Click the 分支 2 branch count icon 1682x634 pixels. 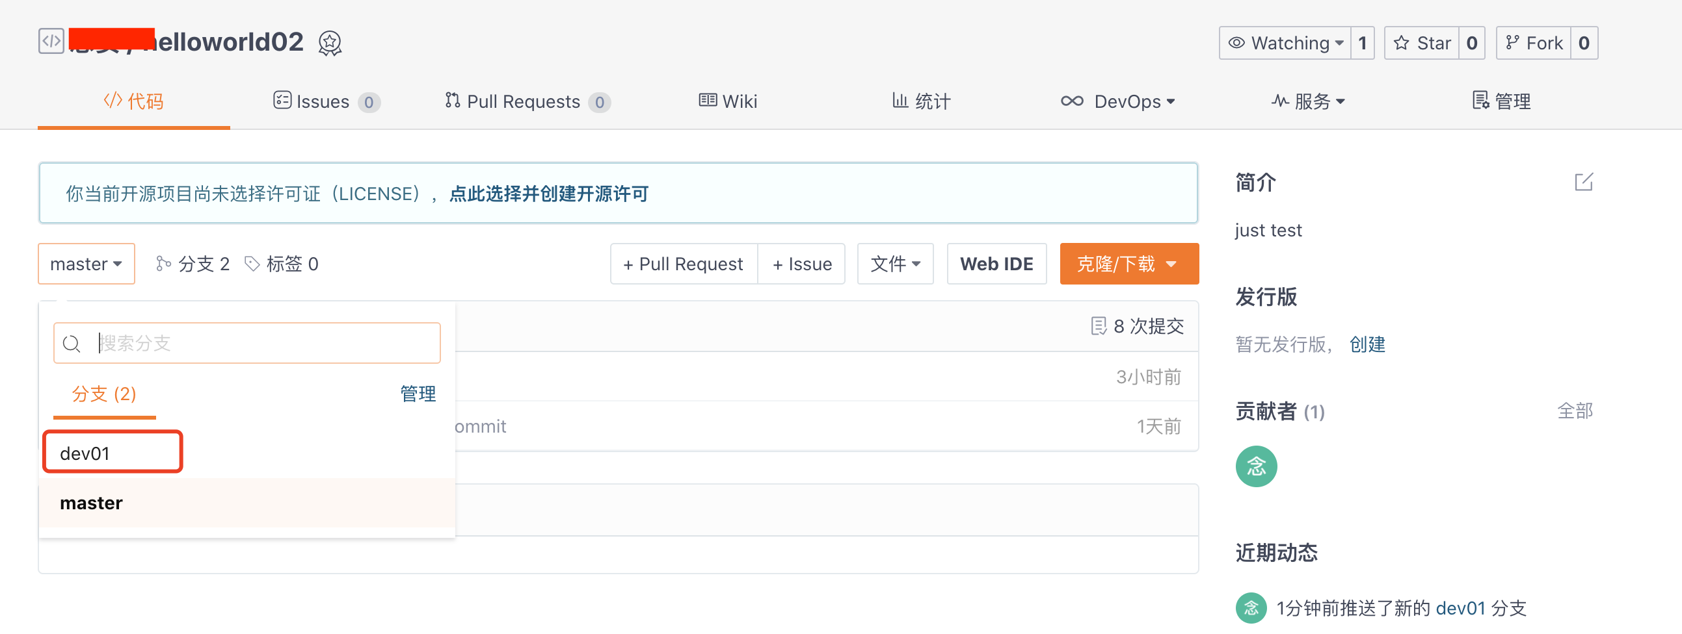click(x=163, y=264)
